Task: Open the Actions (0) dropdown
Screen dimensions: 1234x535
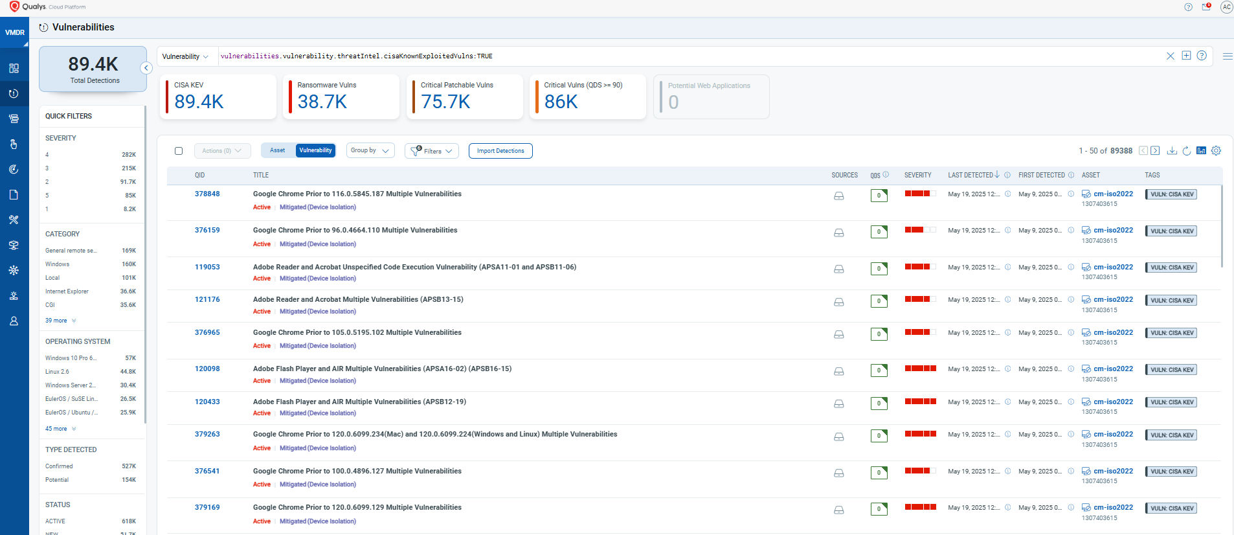Action: pos(222,151)
